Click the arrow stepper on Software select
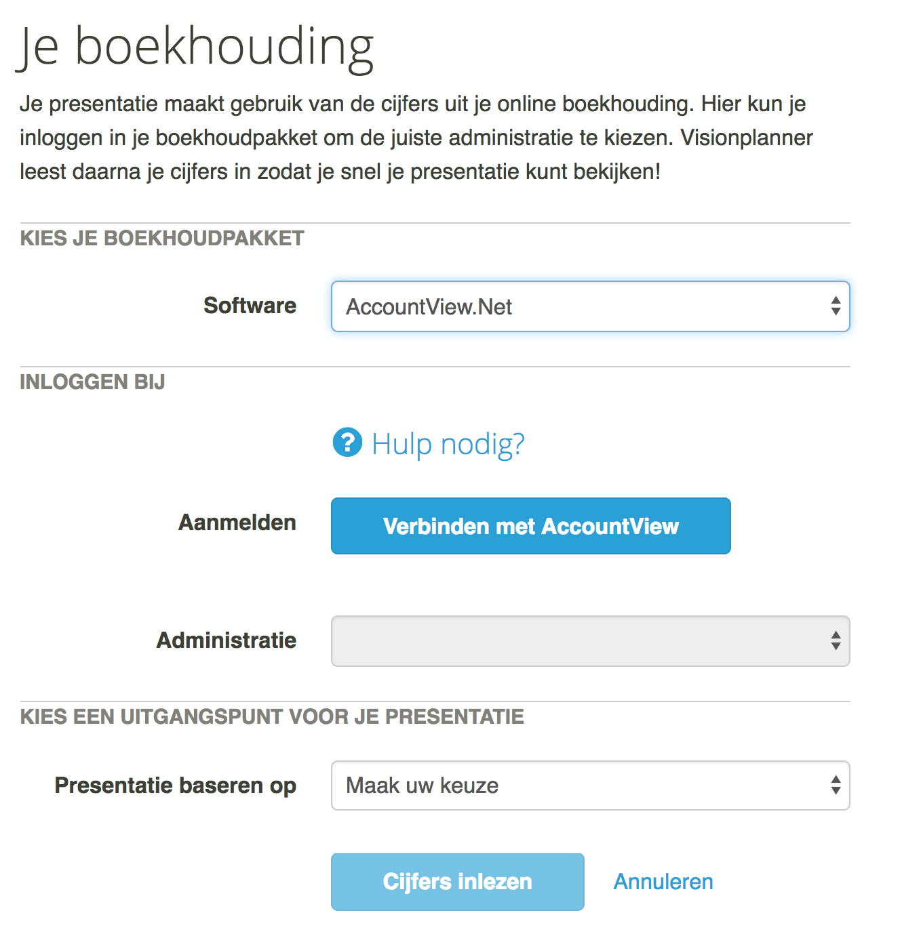Screen dimensions: 902x938 (836, 306)
